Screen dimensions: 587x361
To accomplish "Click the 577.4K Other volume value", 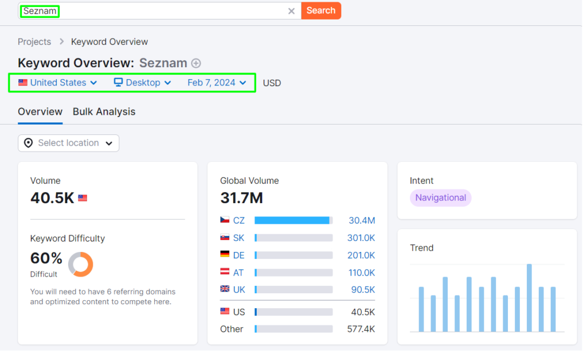I will click(x=361, y=329).
